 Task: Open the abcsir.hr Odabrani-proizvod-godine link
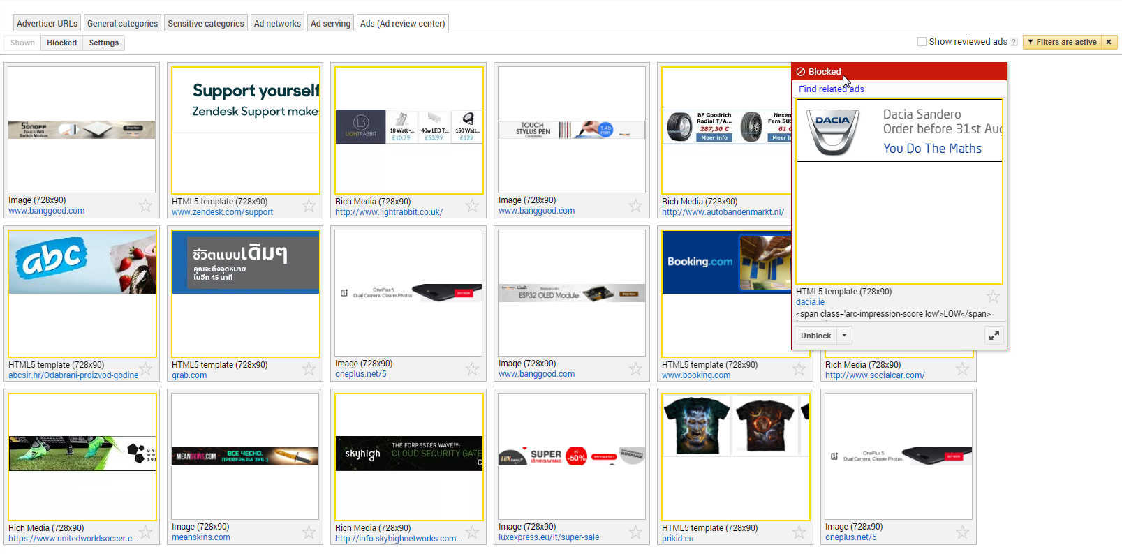click(x=73, y=375)
